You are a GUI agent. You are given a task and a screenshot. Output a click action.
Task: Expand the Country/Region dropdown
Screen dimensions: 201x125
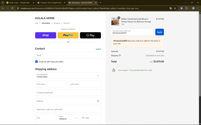tap(68, 76)
